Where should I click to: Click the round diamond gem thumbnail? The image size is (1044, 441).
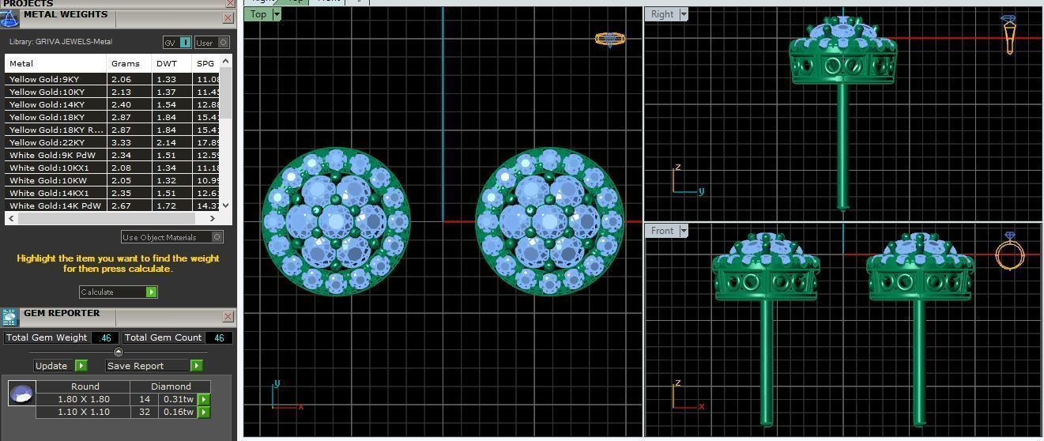click(21, 393)
